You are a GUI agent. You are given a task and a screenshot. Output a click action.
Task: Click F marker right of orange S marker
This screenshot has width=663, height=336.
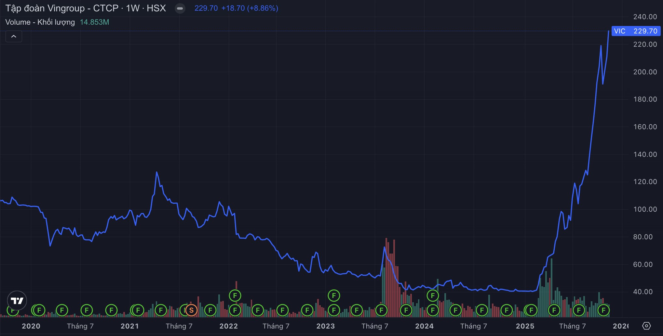210,310
